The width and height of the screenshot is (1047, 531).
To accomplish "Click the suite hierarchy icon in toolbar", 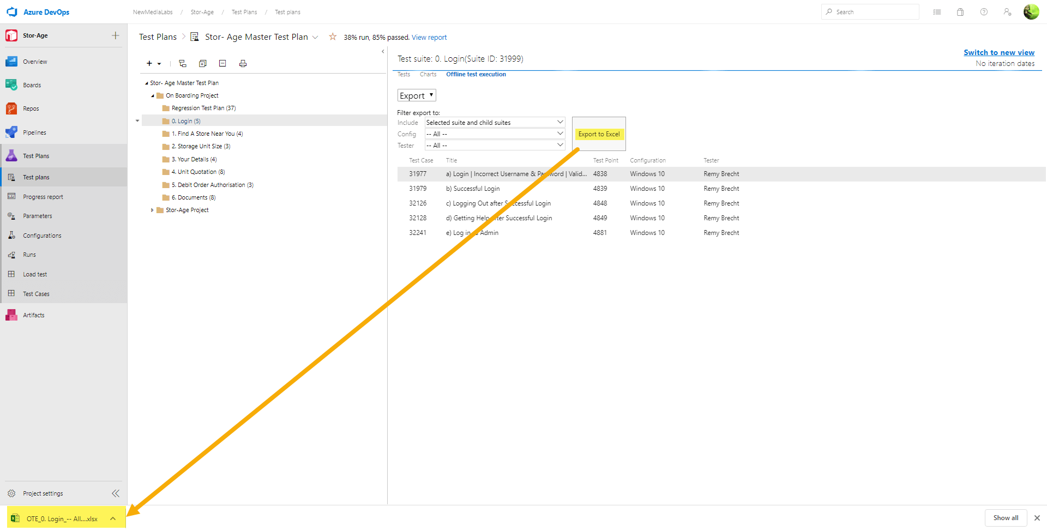I will tap(183, 64).
